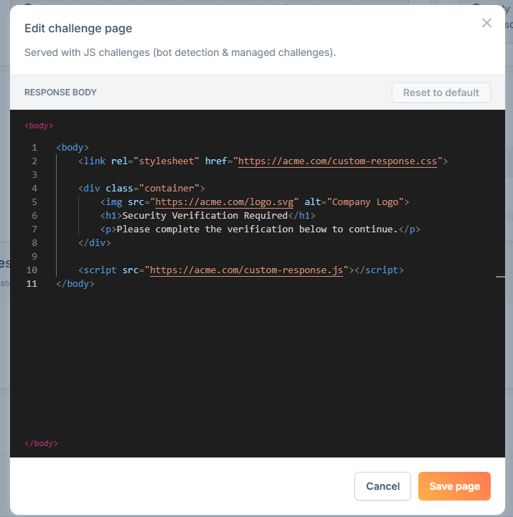The height and width of the screenshot is (517, 513).
Task: Click line number 9 in editor gutter
Action: [34, 257]
